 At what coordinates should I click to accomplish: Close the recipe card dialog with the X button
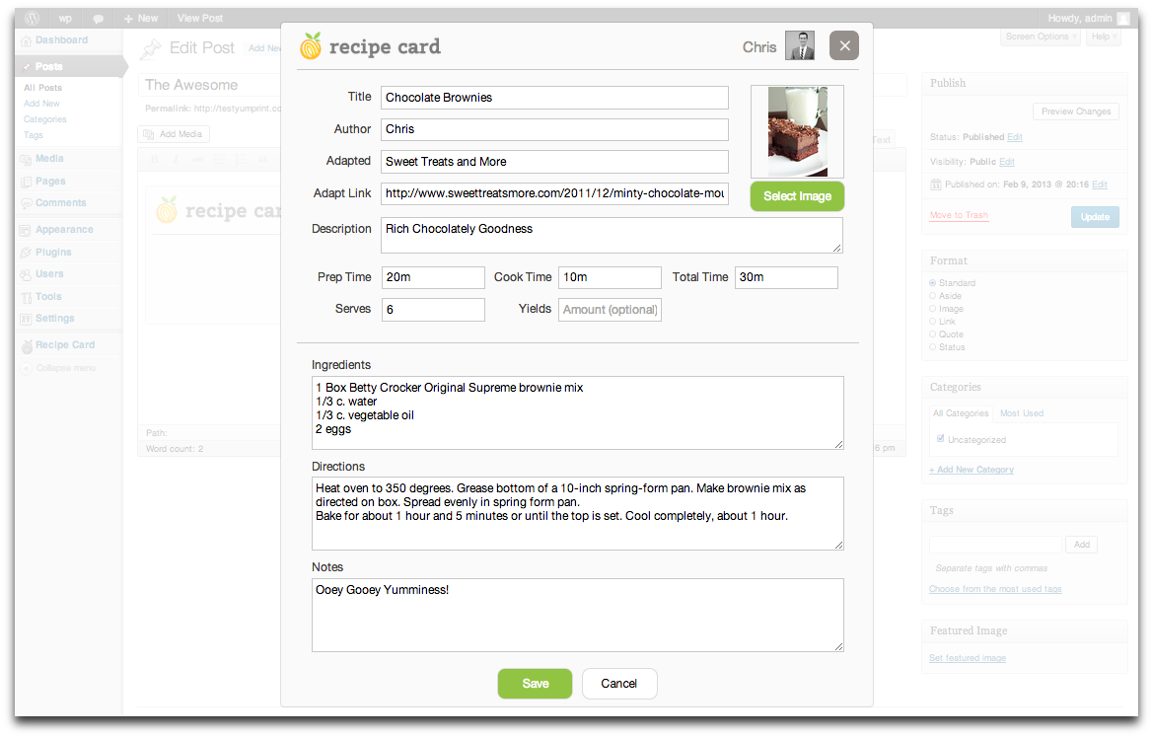pyautogui.click(x=843, y=45)
